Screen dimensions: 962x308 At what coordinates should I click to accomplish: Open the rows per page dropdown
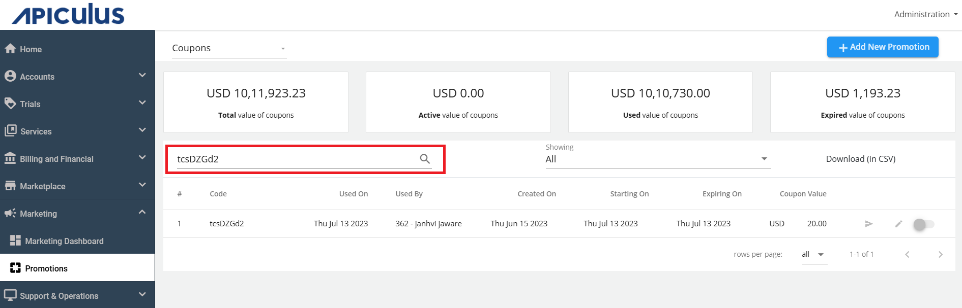coord(814,254)
